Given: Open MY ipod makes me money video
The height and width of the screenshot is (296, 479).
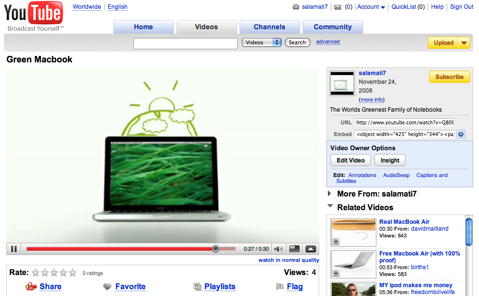Looking at the screenshot, I should (416, 285).
